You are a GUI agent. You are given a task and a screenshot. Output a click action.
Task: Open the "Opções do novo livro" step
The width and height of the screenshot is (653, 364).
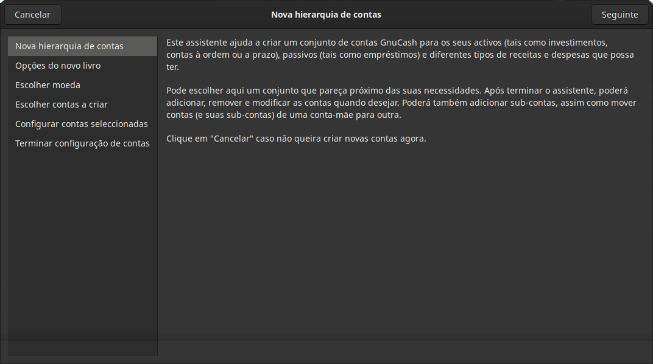coord(57,65)
